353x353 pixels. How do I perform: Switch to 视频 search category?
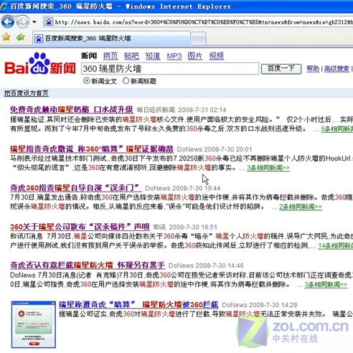pyautogui.click(x=217, y=56)
